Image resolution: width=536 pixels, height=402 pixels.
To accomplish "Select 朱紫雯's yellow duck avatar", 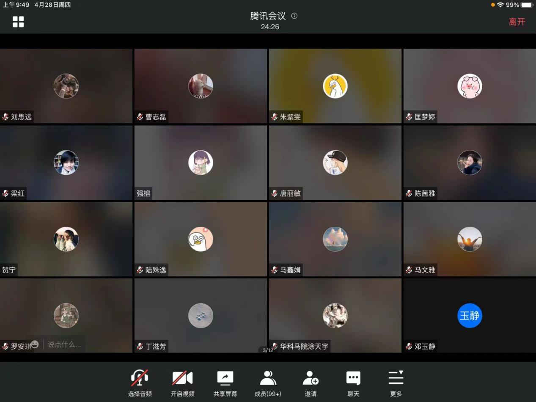I will [x=335, y=86].
